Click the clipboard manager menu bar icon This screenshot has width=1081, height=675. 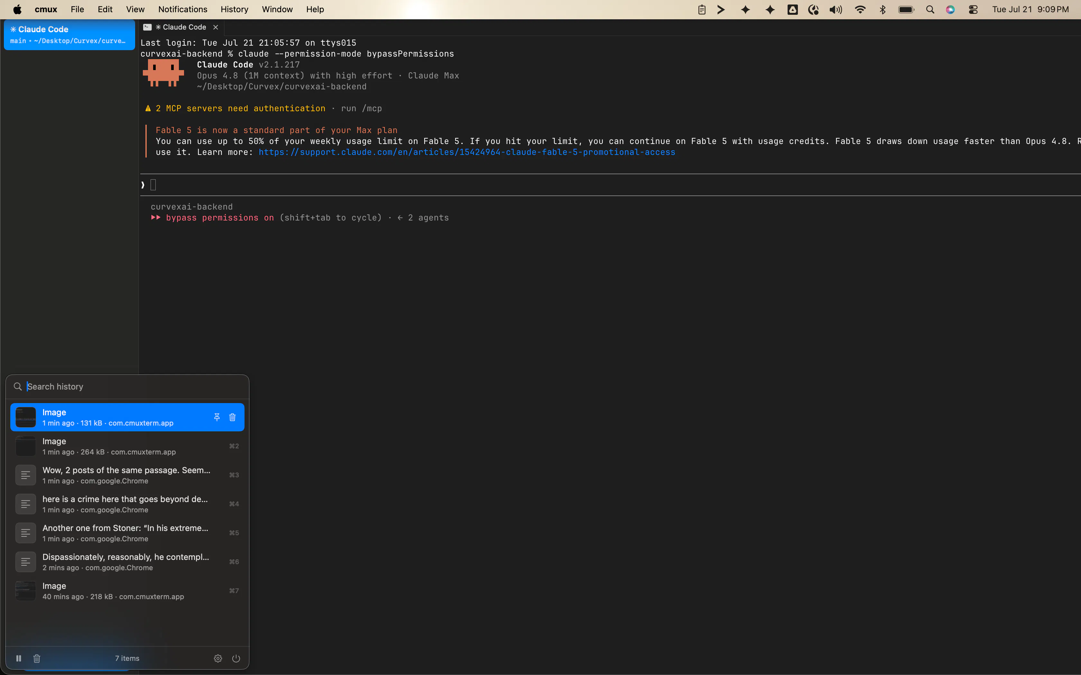[702, 9]
